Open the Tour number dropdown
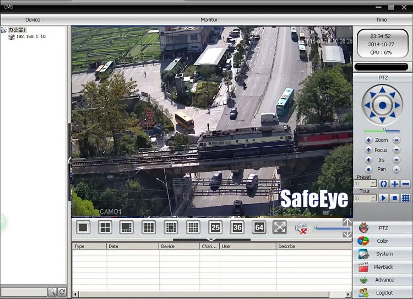Image resolution: width=413 pixels, height=299 pixels. click(x=373, y=197)
